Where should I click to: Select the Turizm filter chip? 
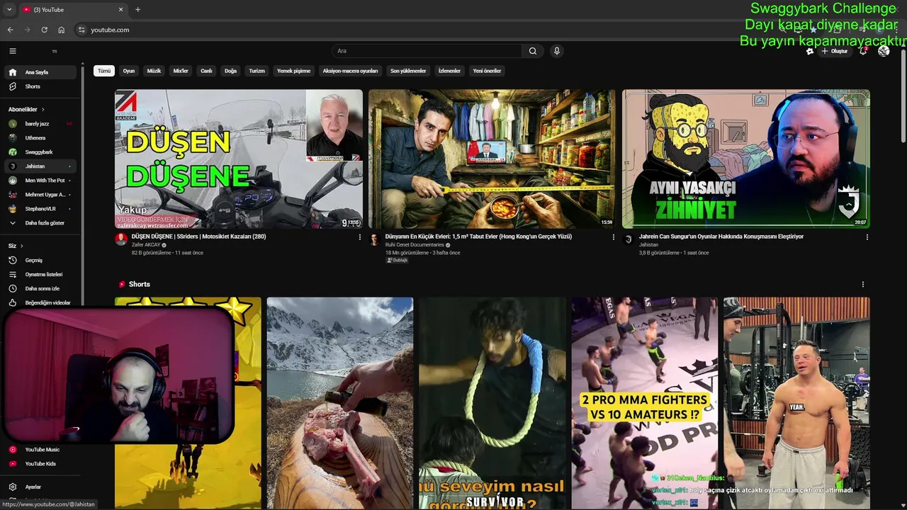coord(257,71)
